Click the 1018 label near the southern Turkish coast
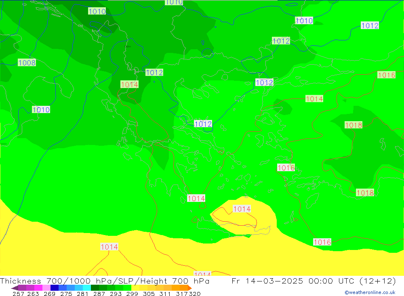Image resolution: width=404 pixels, height=296 pixels. click(365, 193)
